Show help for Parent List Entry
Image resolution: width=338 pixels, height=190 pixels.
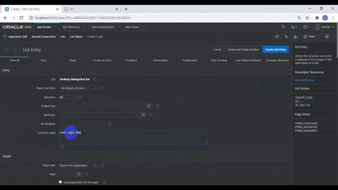tap(102, 88)
